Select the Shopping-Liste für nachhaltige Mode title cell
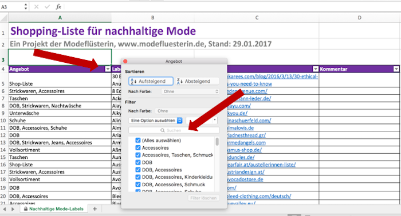Viewport: 401px width, 216px height. point(103,31)
